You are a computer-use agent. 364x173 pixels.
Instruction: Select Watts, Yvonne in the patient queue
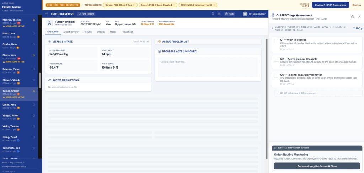tap(19, 128)
